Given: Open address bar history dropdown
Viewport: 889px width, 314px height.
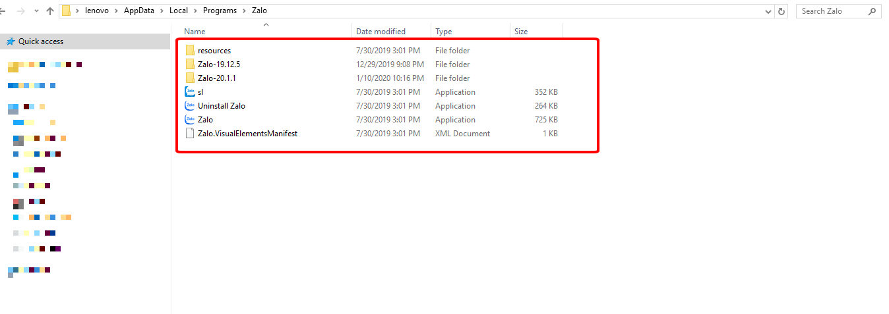Looking at the screenshot, I should tap(768, 11).
